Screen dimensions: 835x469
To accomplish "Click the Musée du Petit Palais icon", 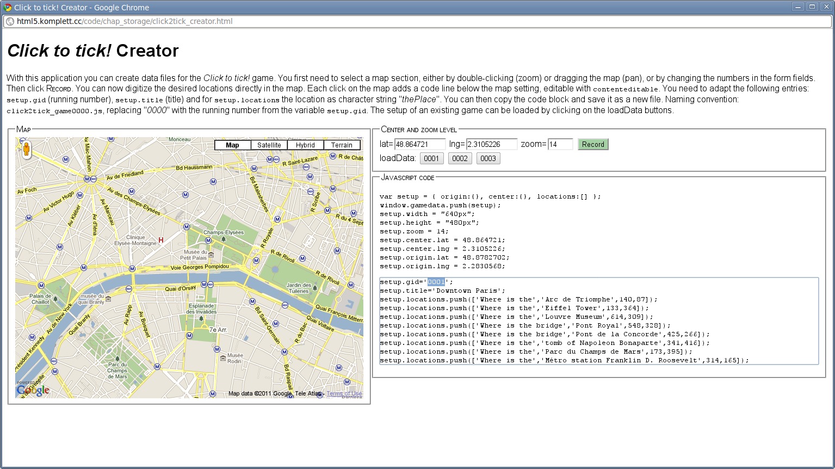I will [211, 255].
